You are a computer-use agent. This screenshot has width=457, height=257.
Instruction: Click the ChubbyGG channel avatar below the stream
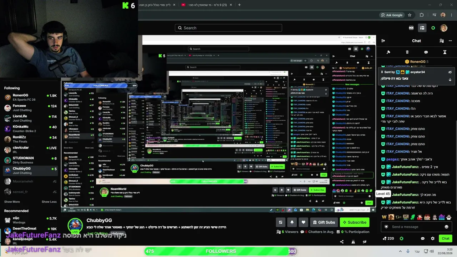75,226
